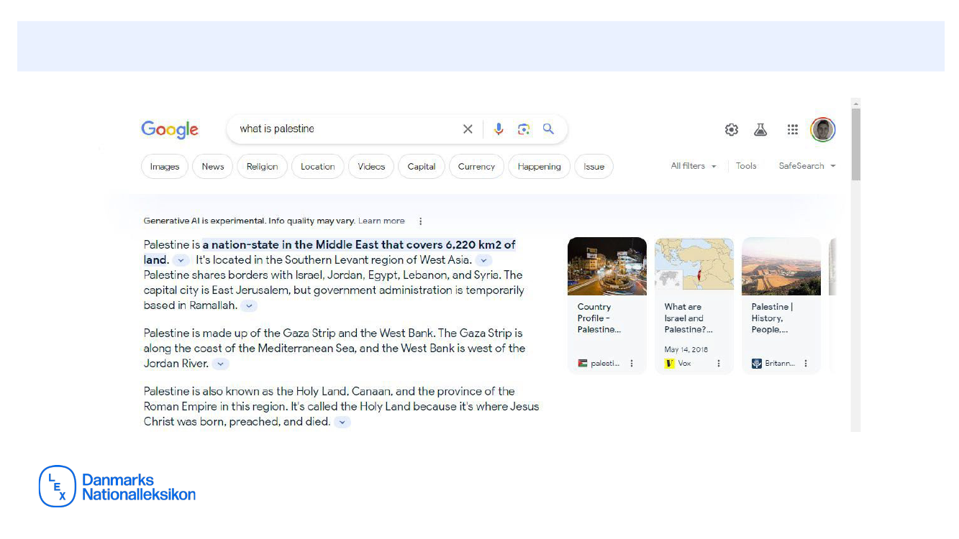Click the 'May 14, 2018' date on Vox card
959x539 pixels.
point(686,350)
